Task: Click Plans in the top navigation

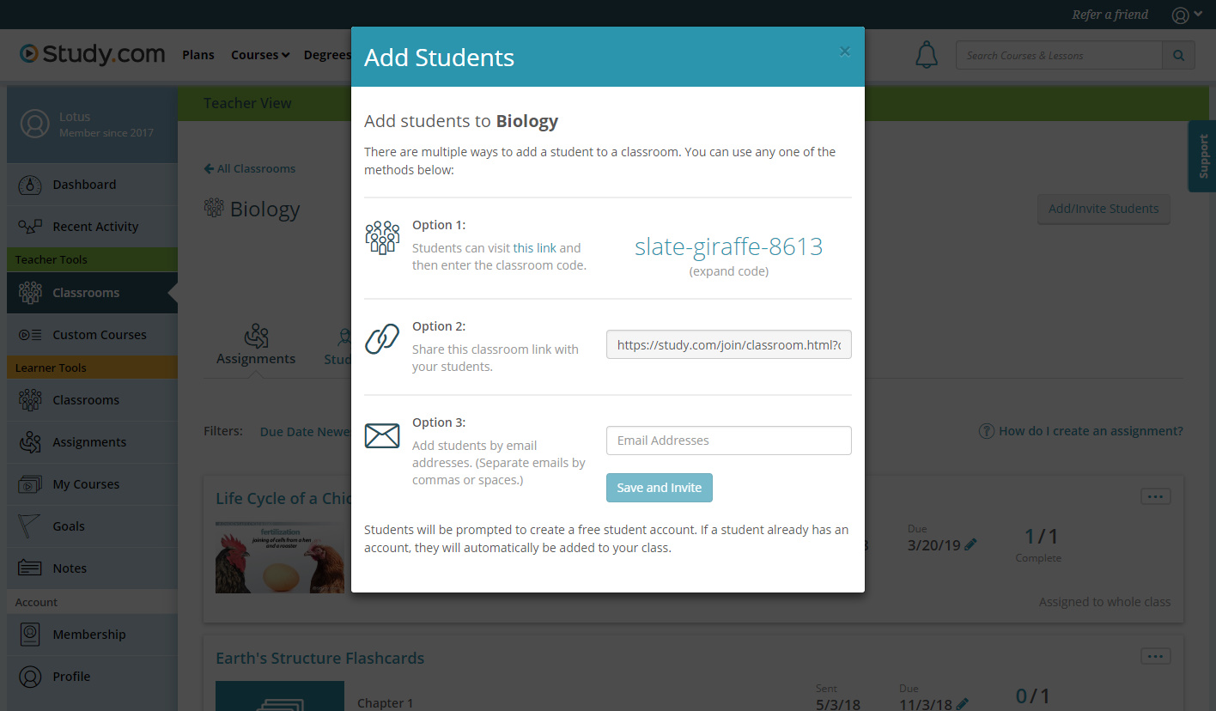Action: pyautogui.click(x=198, y=54)
